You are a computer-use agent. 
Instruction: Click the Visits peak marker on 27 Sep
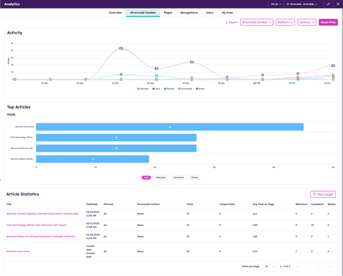121,48
